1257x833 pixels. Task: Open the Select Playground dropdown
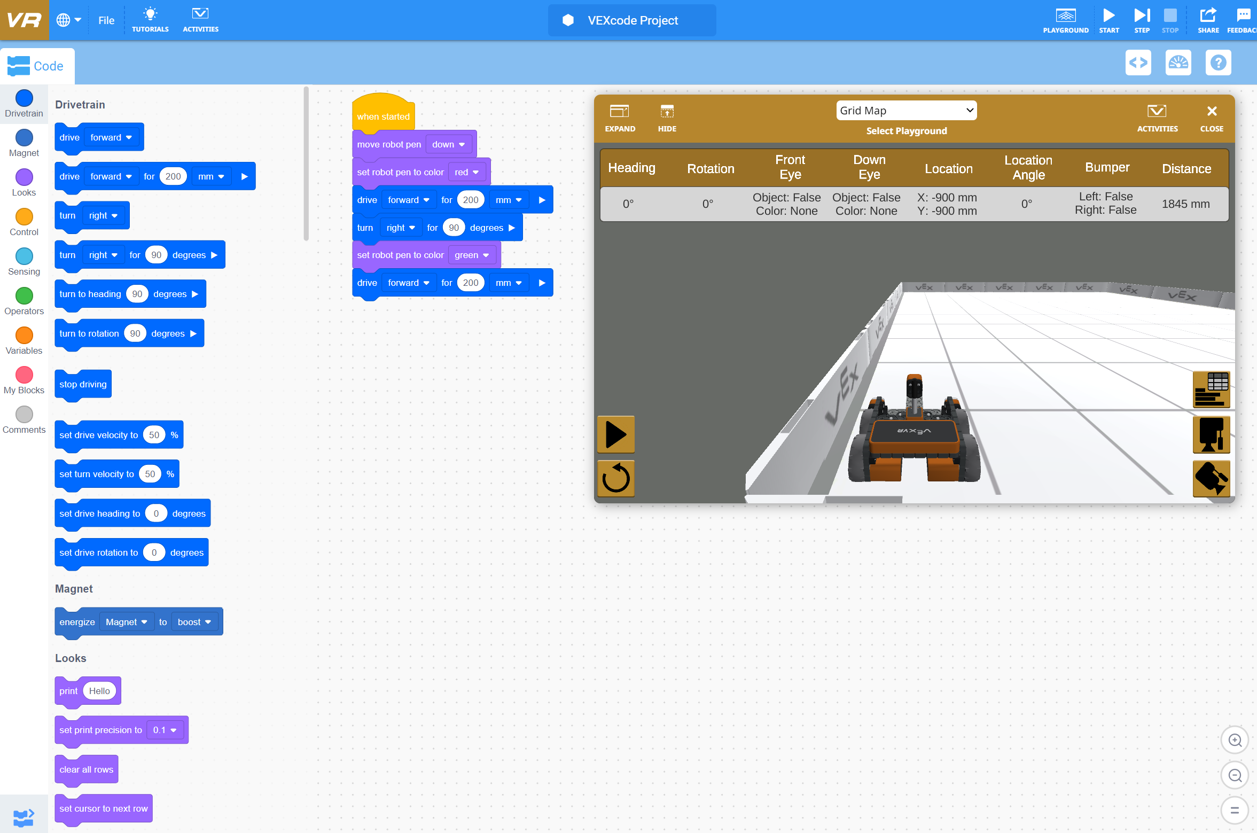tap(906, 110)
